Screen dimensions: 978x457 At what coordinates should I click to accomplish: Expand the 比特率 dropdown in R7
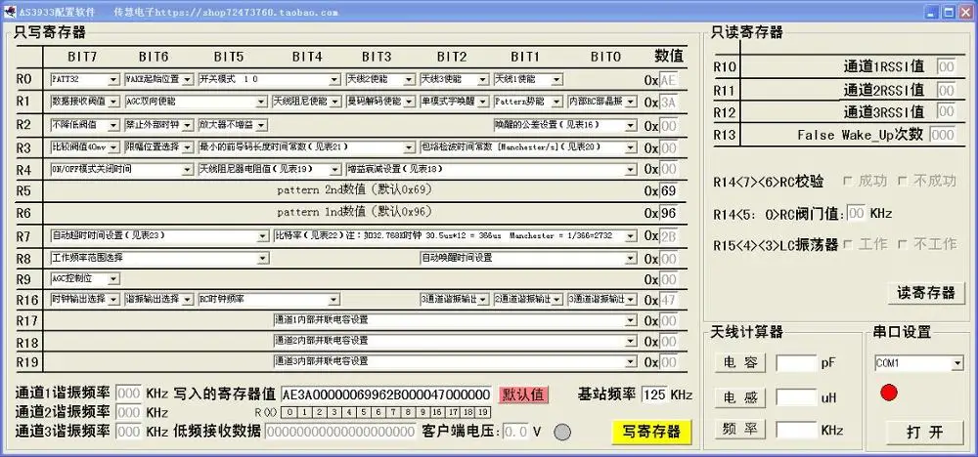pos(455,236)
